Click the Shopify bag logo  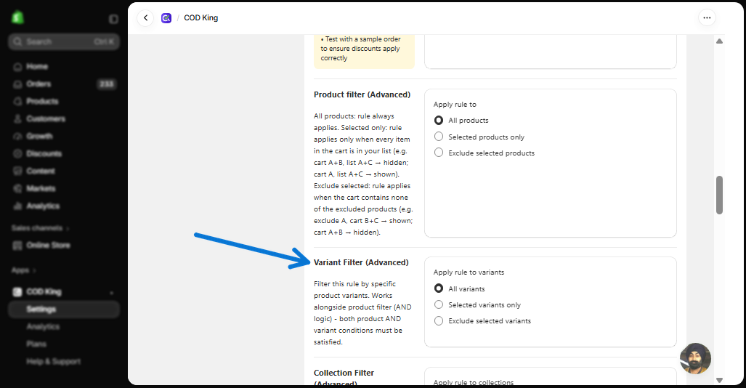(17, 17)
